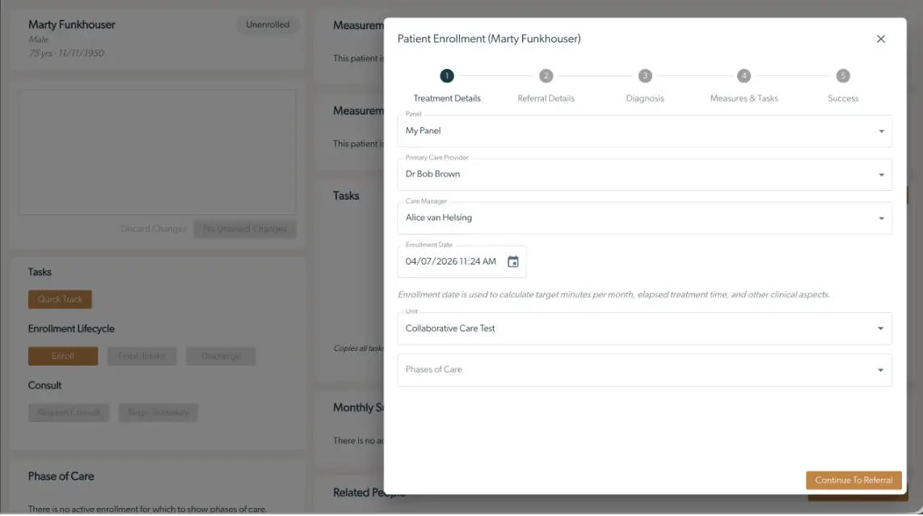Activate Quick Track under Tasks
Screen dimensions: 923x516
pos(60,298)
